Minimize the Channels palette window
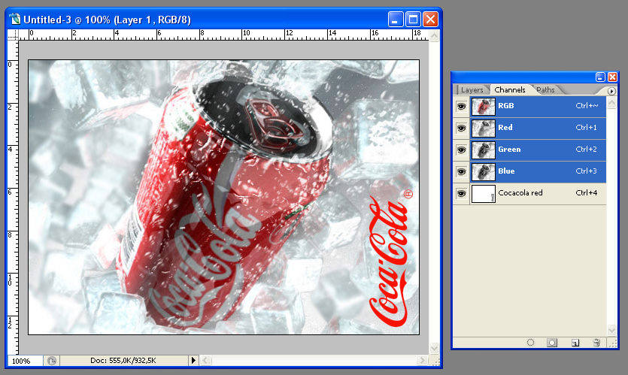This screenshot has width=628, height=375. tap(600, 77)
